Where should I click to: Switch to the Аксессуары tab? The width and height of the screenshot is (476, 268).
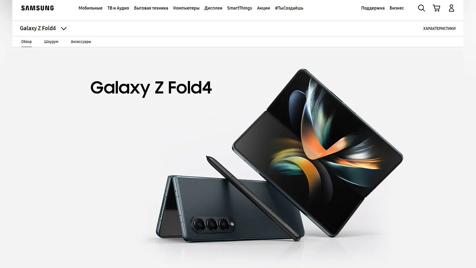click(81, 42)
